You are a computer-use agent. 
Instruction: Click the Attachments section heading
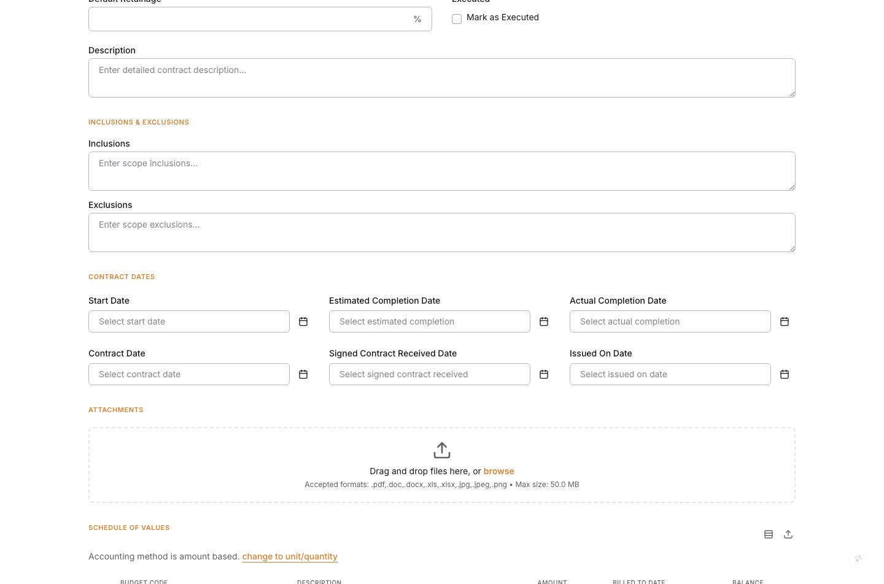click(116, 410)
